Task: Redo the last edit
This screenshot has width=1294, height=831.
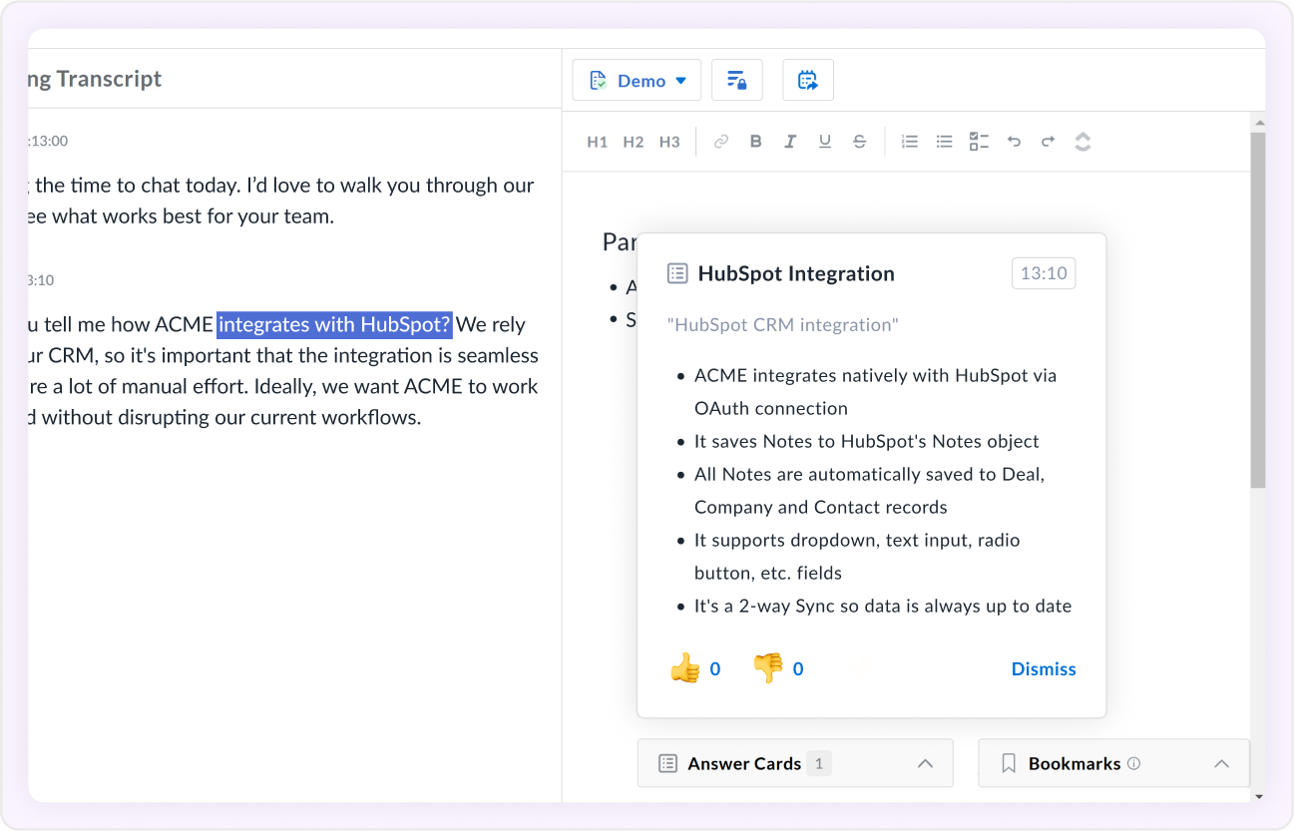Action: click(1048, 142)
